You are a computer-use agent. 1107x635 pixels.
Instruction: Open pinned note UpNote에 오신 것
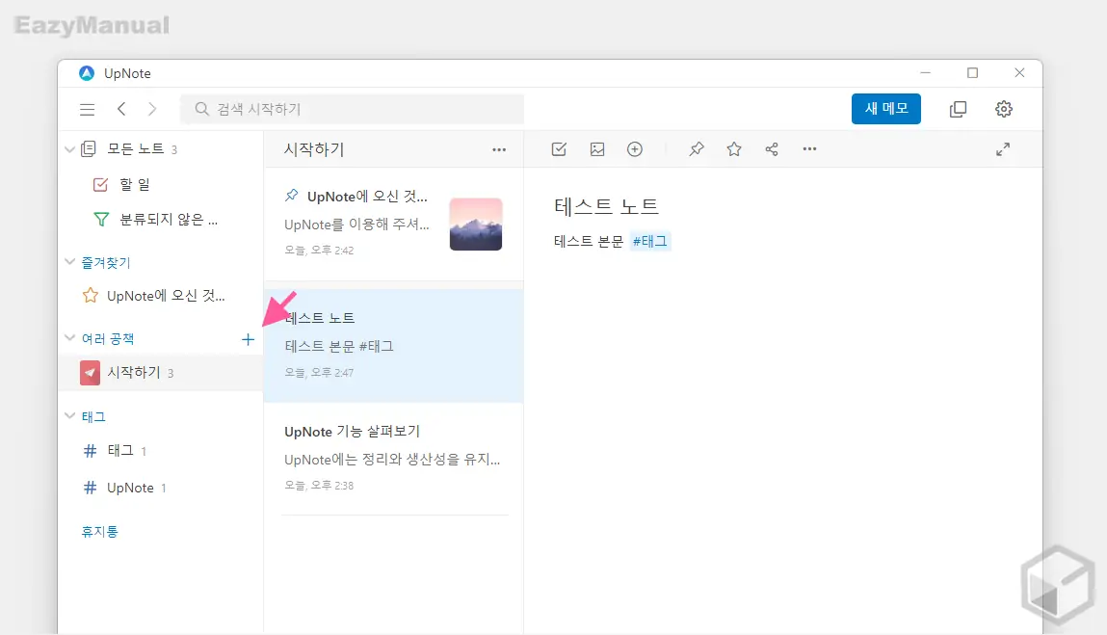(394, 224)
